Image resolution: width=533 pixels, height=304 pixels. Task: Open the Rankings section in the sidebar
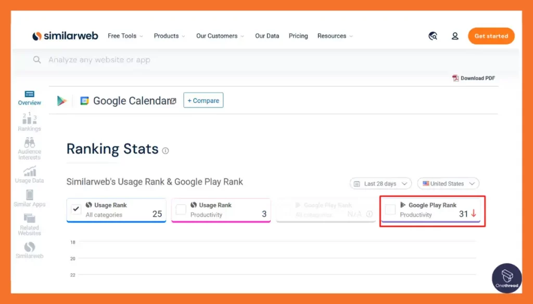(x=29, y=122)
